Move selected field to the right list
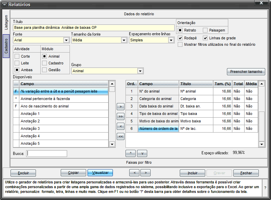This screenshot has height=200, width=271. [x=120, y=106]
